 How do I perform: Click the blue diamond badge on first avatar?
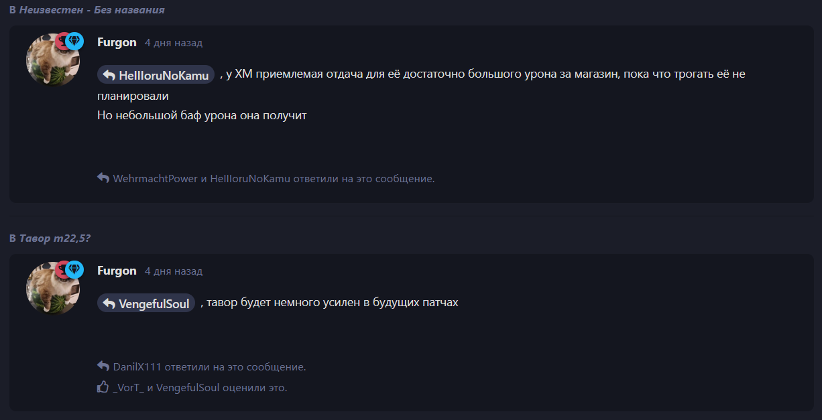[x=74, y=42]
